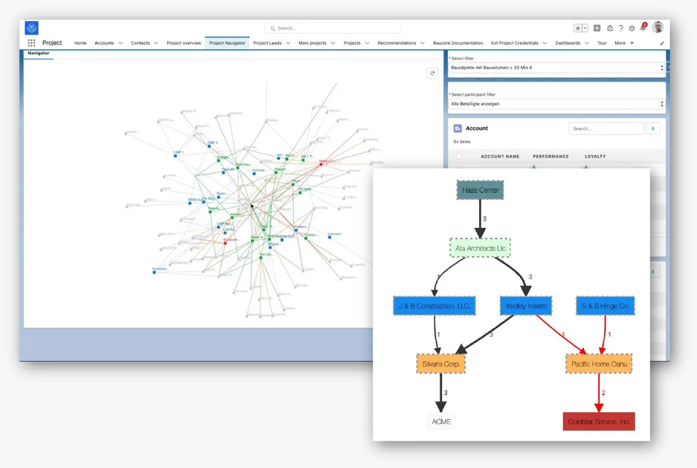697x468 pixels.
Task: Click the Leonard node in graph
Action: (329, 237)
